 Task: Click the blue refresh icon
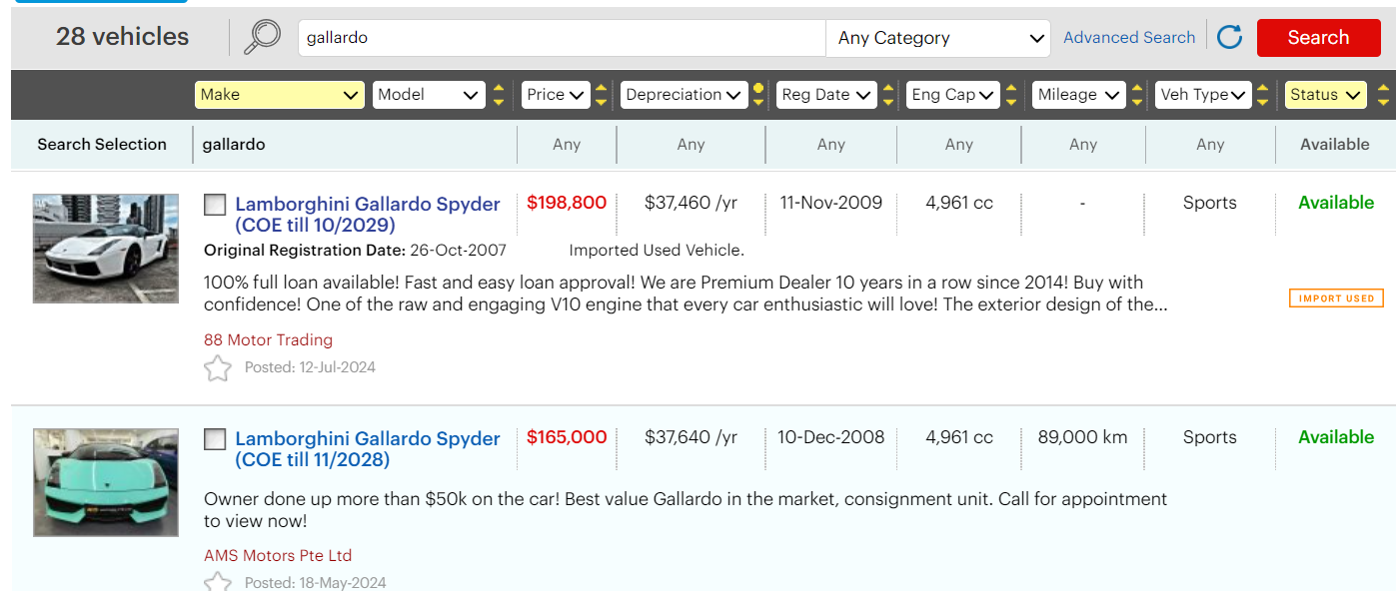click(1230, 38)
